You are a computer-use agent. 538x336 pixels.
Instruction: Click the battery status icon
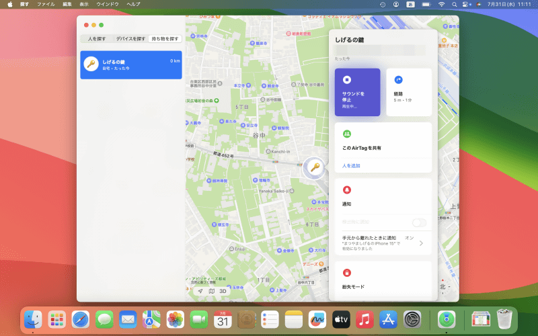pyautogui.click(x=426, y=5)
